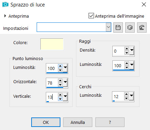Open the Verticale slider dropdown
The width and height of the screenshot is (150, 130).
[65, 97]
